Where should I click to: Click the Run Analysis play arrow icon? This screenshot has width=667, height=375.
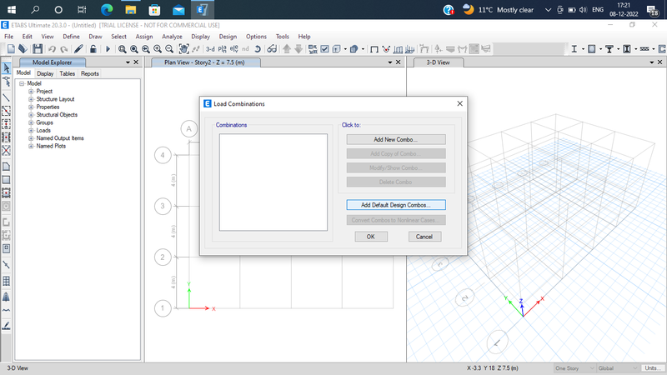108,49
